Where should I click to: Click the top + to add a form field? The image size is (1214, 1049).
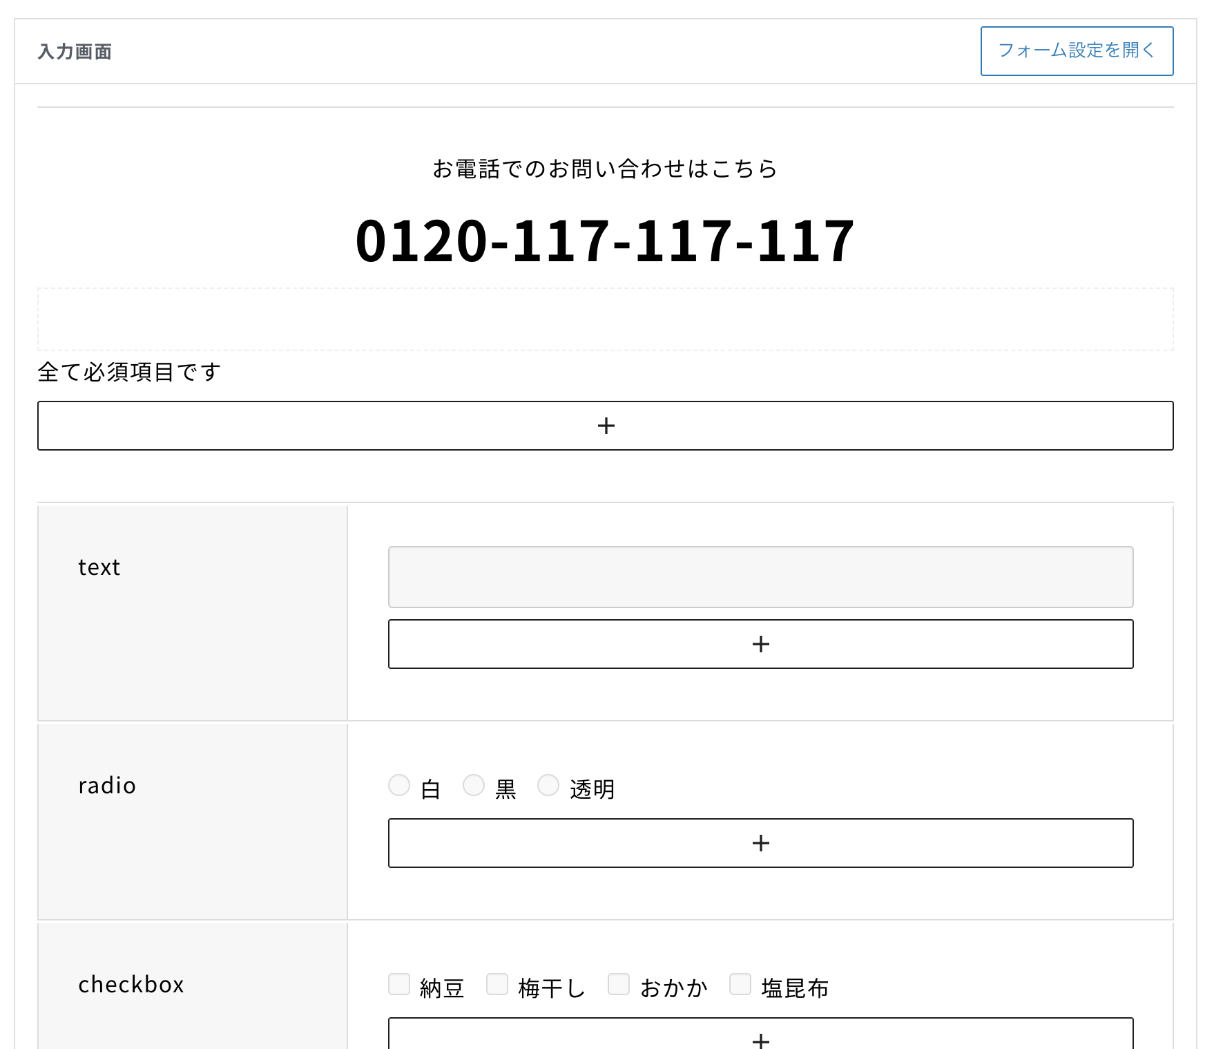click(606, 426)
